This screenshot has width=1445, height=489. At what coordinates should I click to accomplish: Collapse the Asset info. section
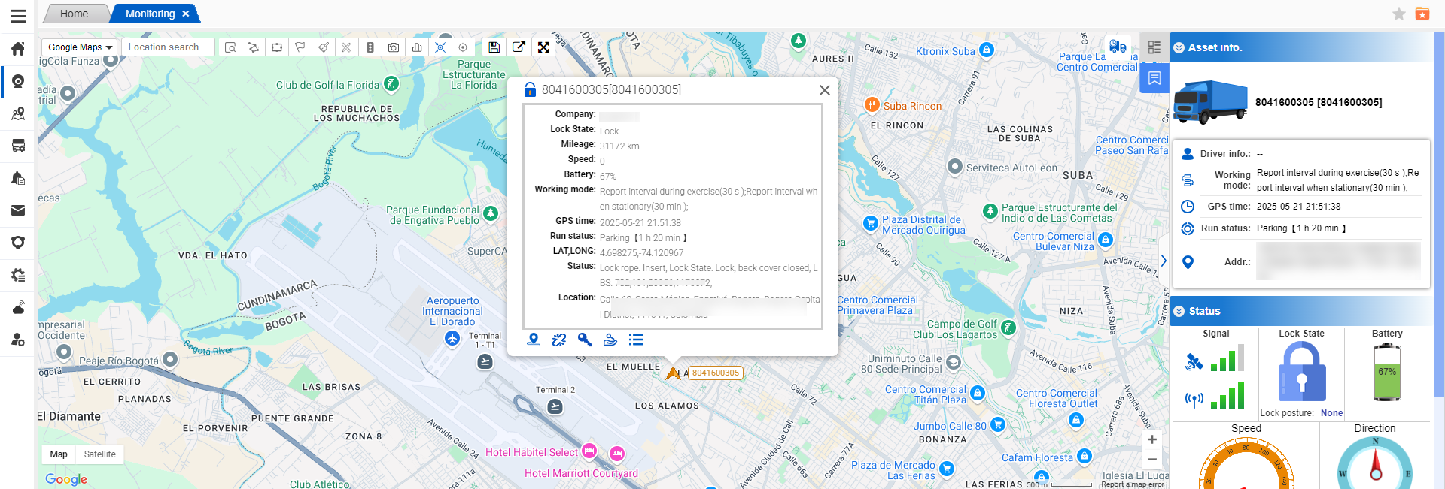click(1179, 47)
